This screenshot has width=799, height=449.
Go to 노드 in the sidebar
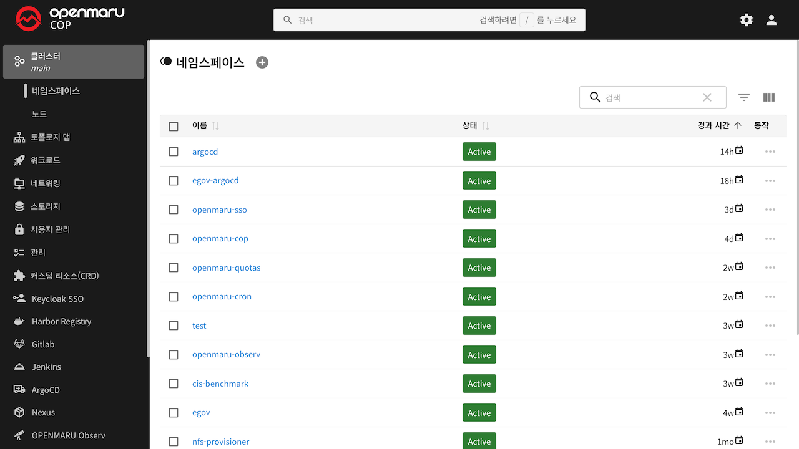[39, 114]
